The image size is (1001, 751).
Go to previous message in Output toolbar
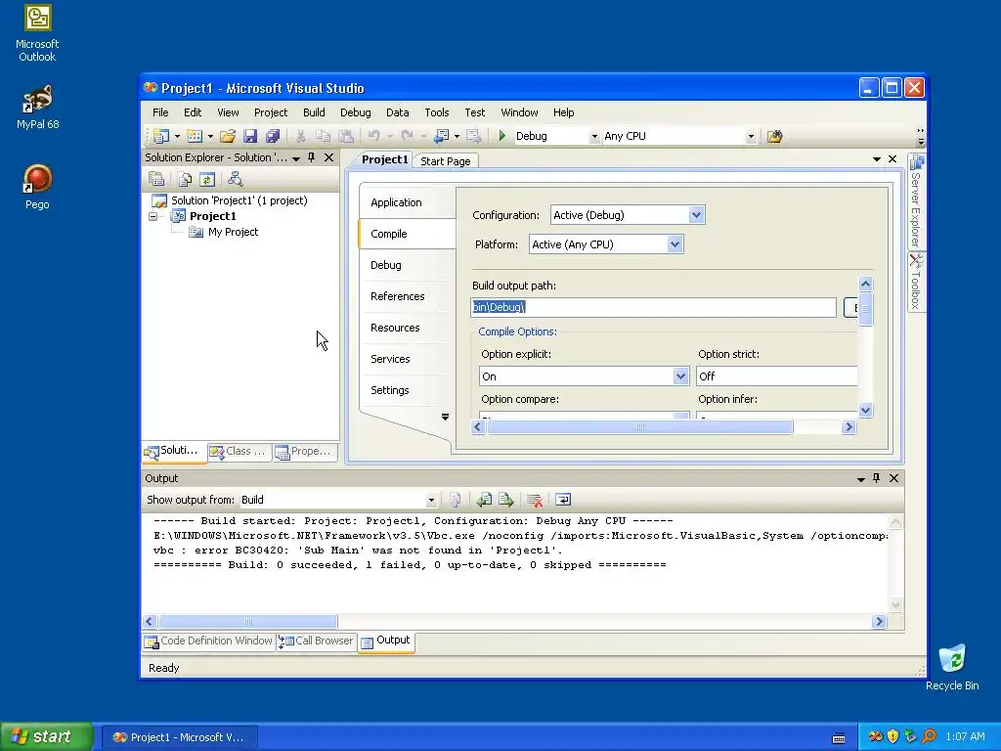click(x=484, y=500)
